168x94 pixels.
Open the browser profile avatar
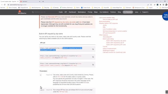[166, 5]
